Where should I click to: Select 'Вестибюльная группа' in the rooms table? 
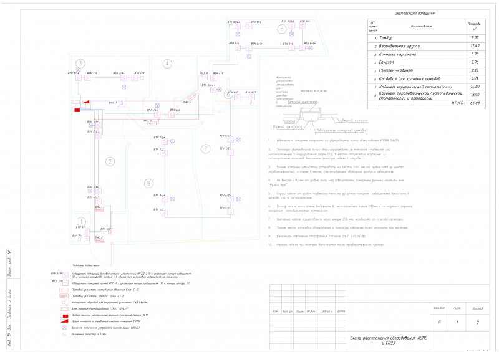click(x=399, y=47)
